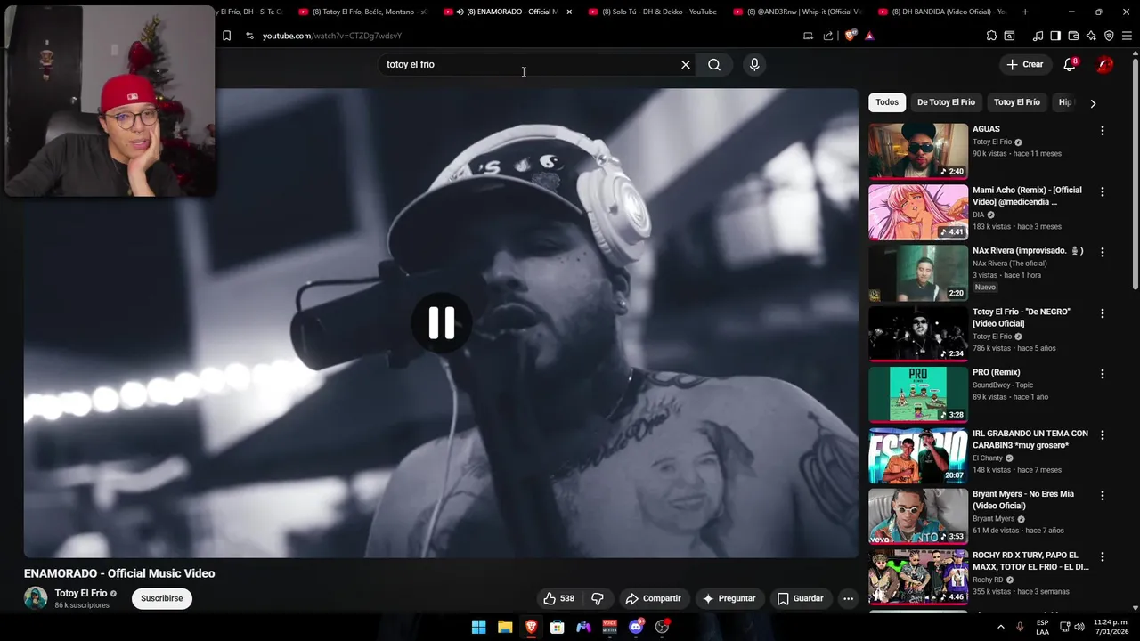Open options menu for De NEGRO video
The height and width of the screenshot is (641, 1140).
(x=1102, y=313)
